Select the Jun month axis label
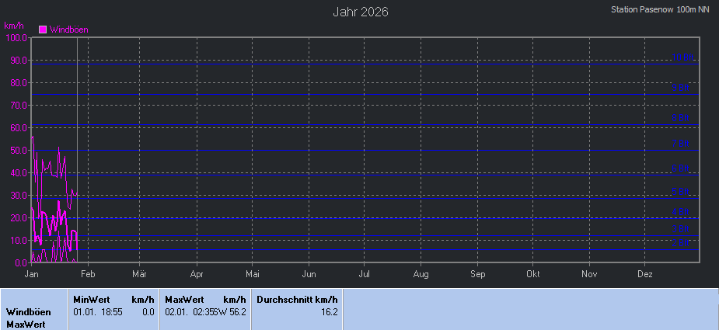Image resolution: width=719 pixels, height=330 pixels. [309, 274]
